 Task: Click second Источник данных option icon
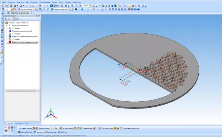click(x=37, y=128)
